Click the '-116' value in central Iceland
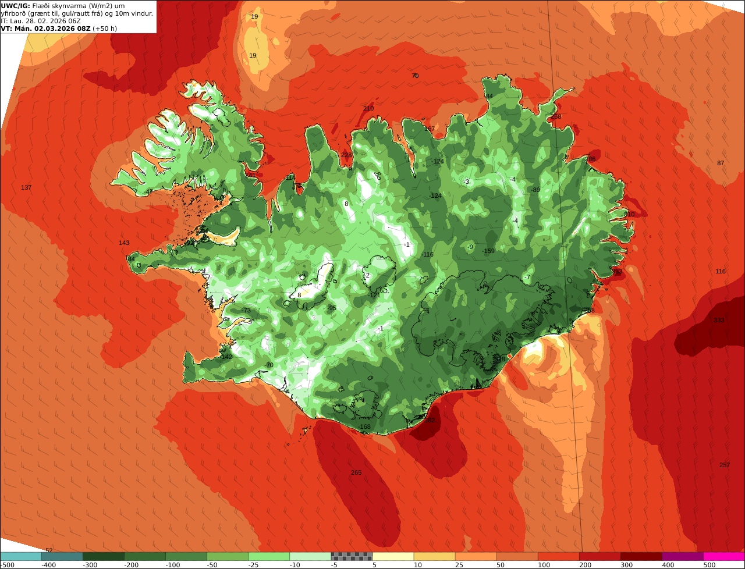745x569 pixels. click(x=428, y=254)
